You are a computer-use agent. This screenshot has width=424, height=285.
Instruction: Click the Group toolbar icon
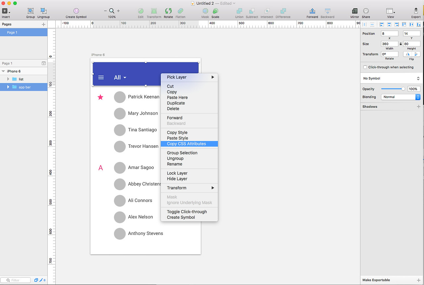[x=30, y=11]
